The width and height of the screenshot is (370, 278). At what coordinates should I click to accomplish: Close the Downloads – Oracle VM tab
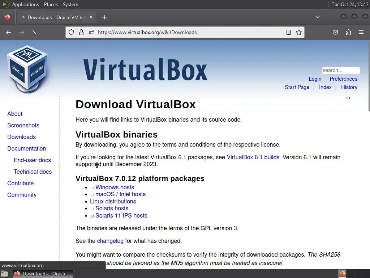click(91, 17)
